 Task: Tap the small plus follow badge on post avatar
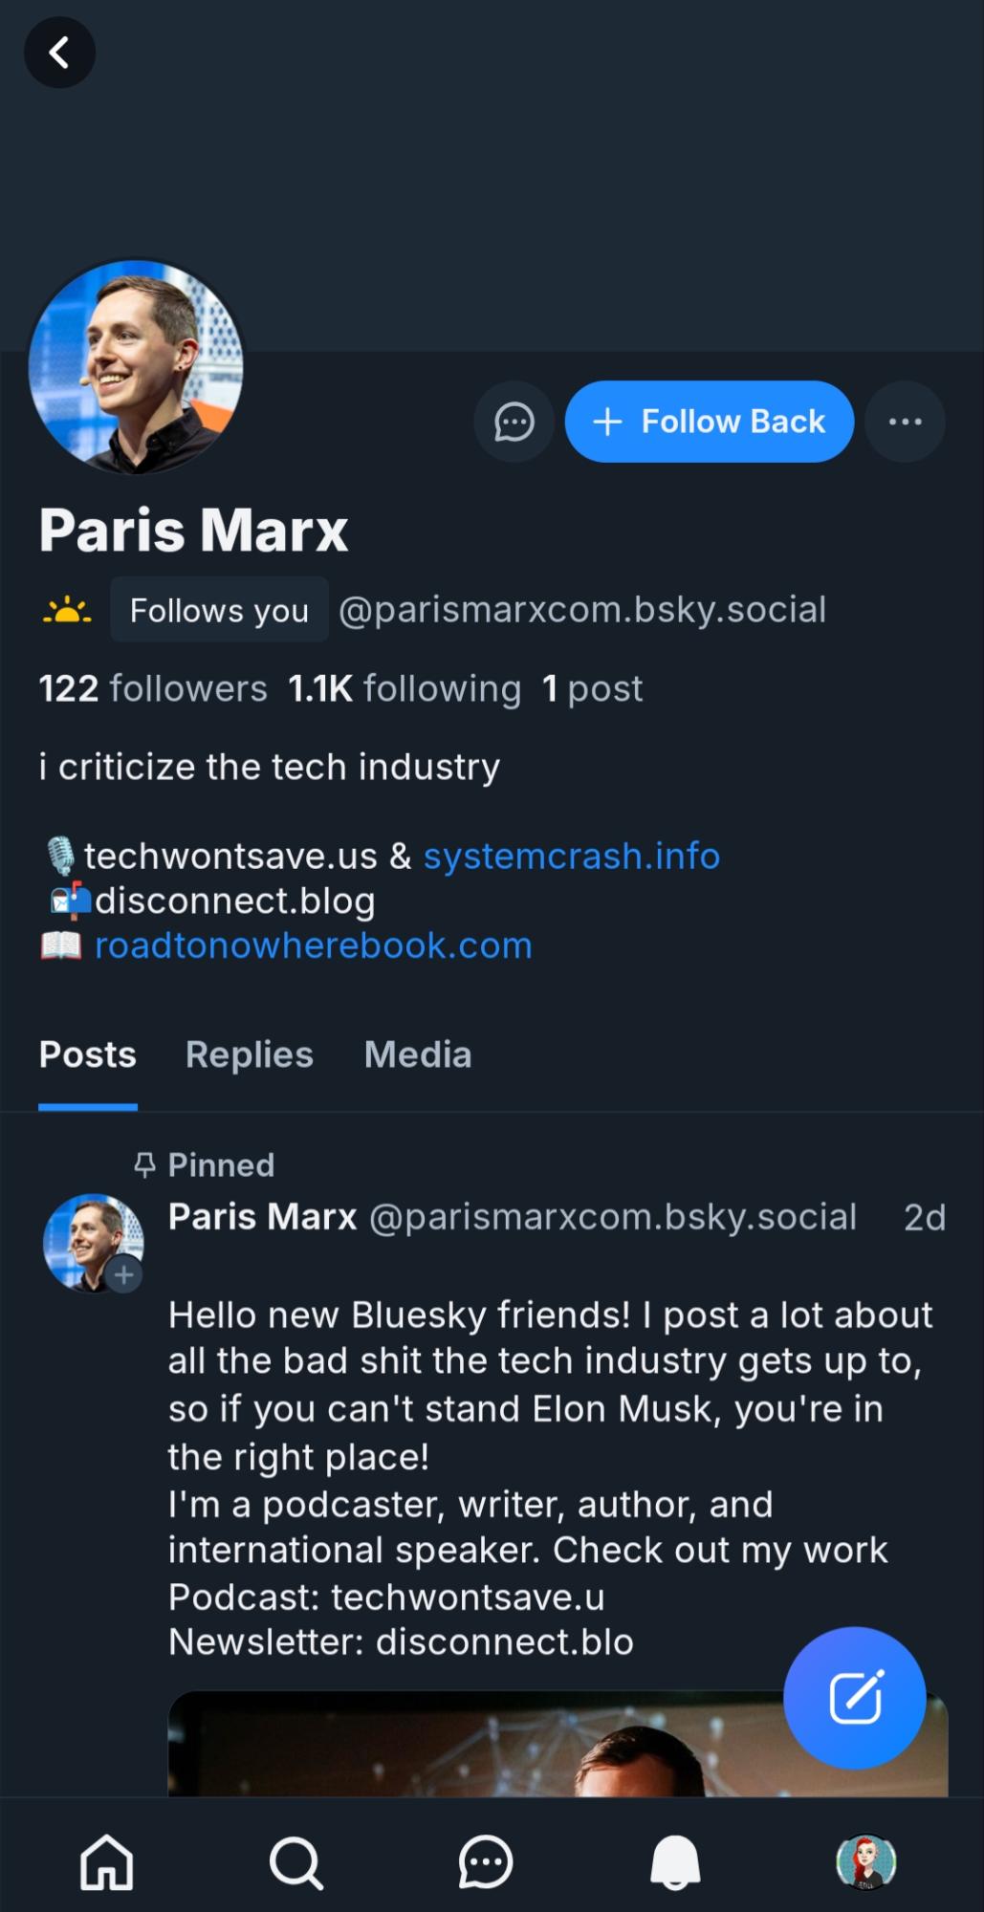pos(124,1274)
